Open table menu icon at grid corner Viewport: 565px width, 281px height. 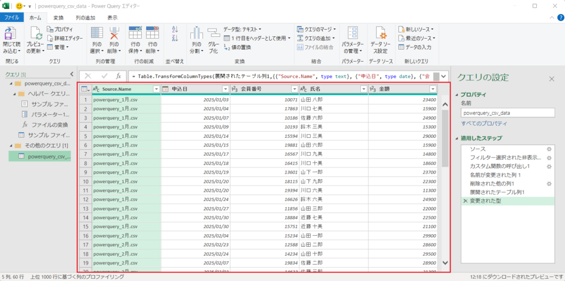pos(85,89)
